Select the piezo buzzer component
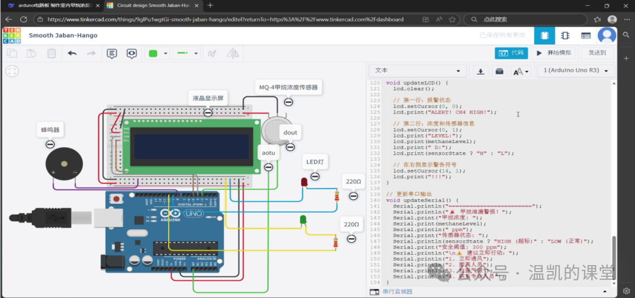Screen dimensions: 635x298 [x=64, y=165]
